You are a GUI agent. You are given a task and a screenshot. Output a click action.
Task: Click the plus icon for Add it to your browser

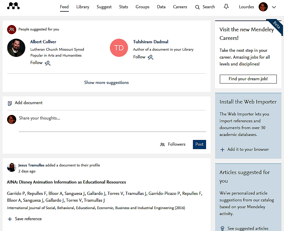coord(223,150)
